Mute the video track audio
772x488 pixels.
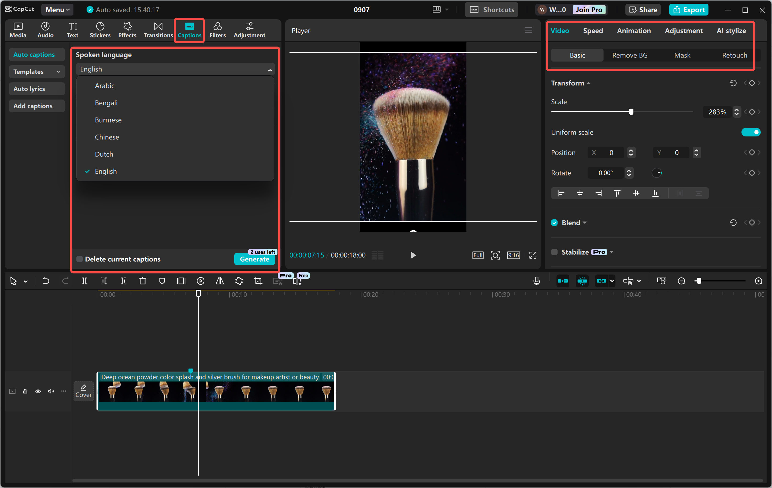pos(51,391)
